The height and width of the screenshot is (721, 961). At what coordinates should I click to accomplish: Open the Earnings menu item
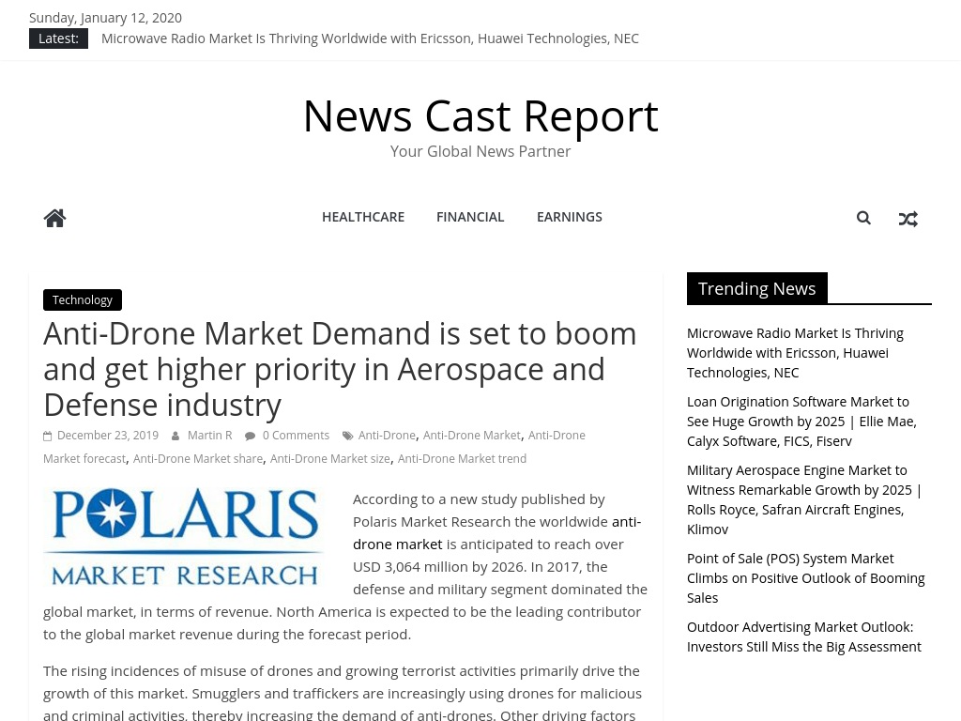point(570,217)
